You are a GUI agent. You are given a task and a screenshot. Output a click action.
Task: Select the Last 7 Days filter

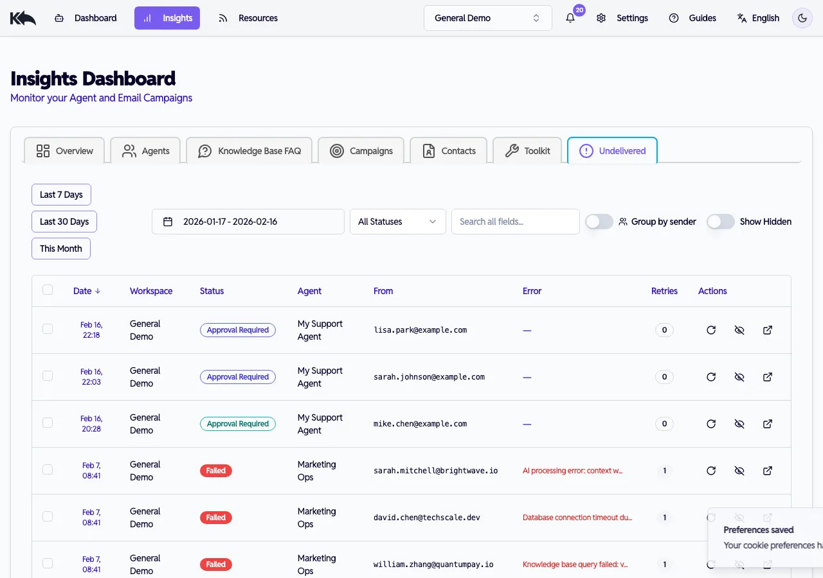pos(61,194)
